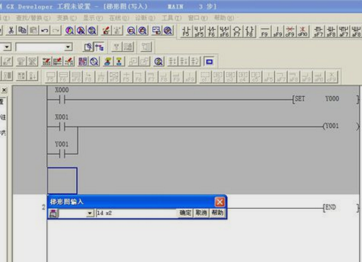Open the 查找/替换 menu

[33, 18]
